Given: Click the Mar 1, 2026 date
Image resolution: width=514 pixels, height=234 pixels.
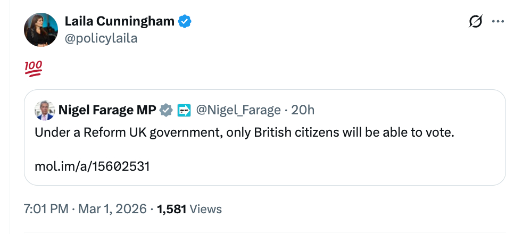Looking at the screenshot, I should pos(112,209).
